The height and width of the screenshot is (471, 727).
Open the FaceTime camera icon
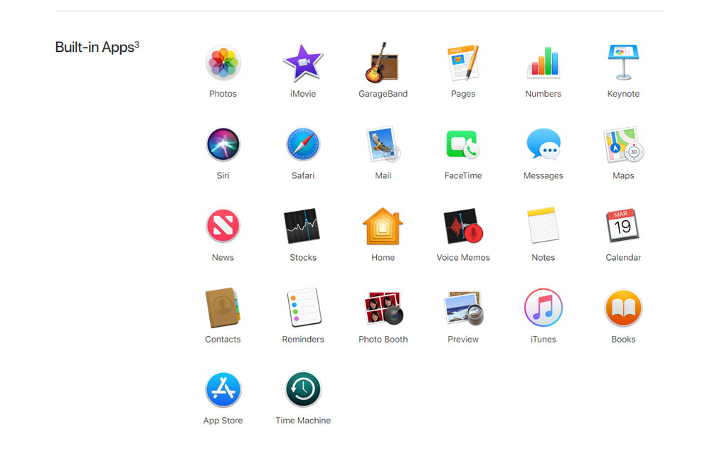[462, 144]
